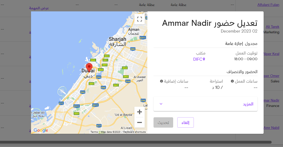This screenshot has height=147, width=283.
Task: Click the pin icon next to DIFC
Action: tap(204, 59)
